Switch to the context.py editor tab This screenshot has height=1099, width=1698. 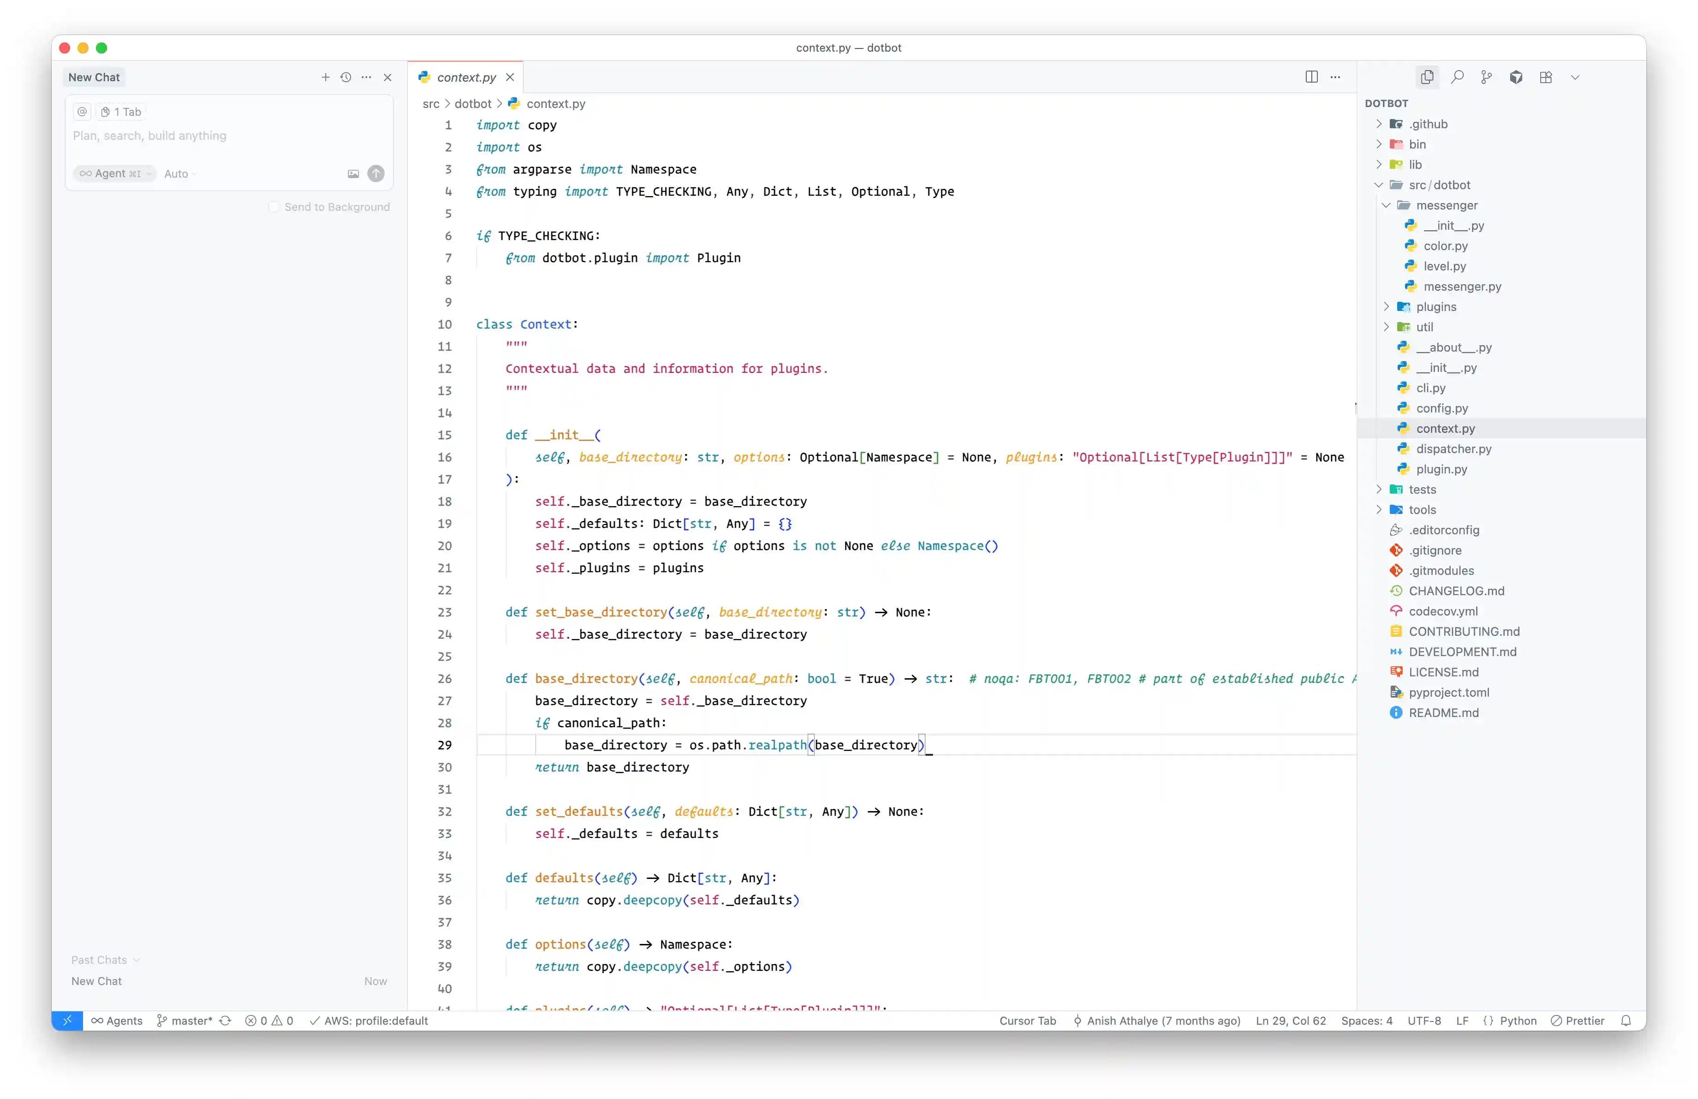(x=466, y=77)
